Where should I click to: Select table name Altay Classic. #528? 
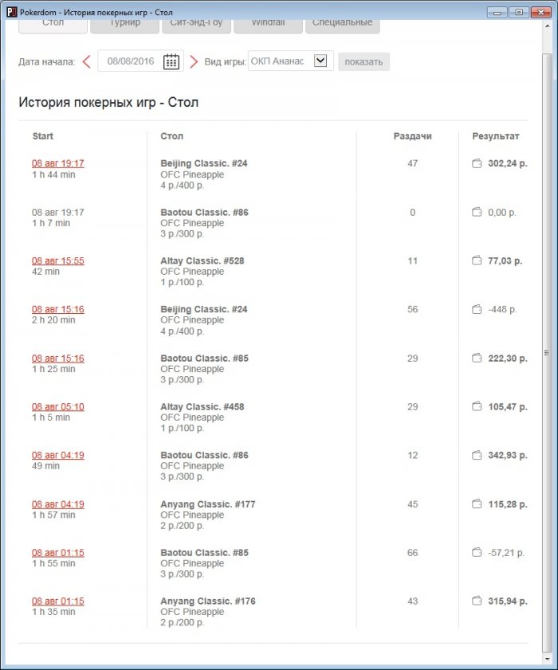pyautogui.click(x=202, y=261)
